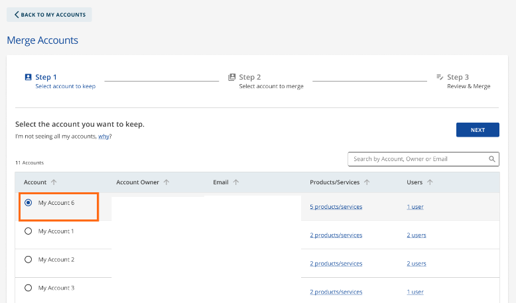Click the Step 2 merge icon
Viewport: 516px width, 303px height.
point(231,78)
